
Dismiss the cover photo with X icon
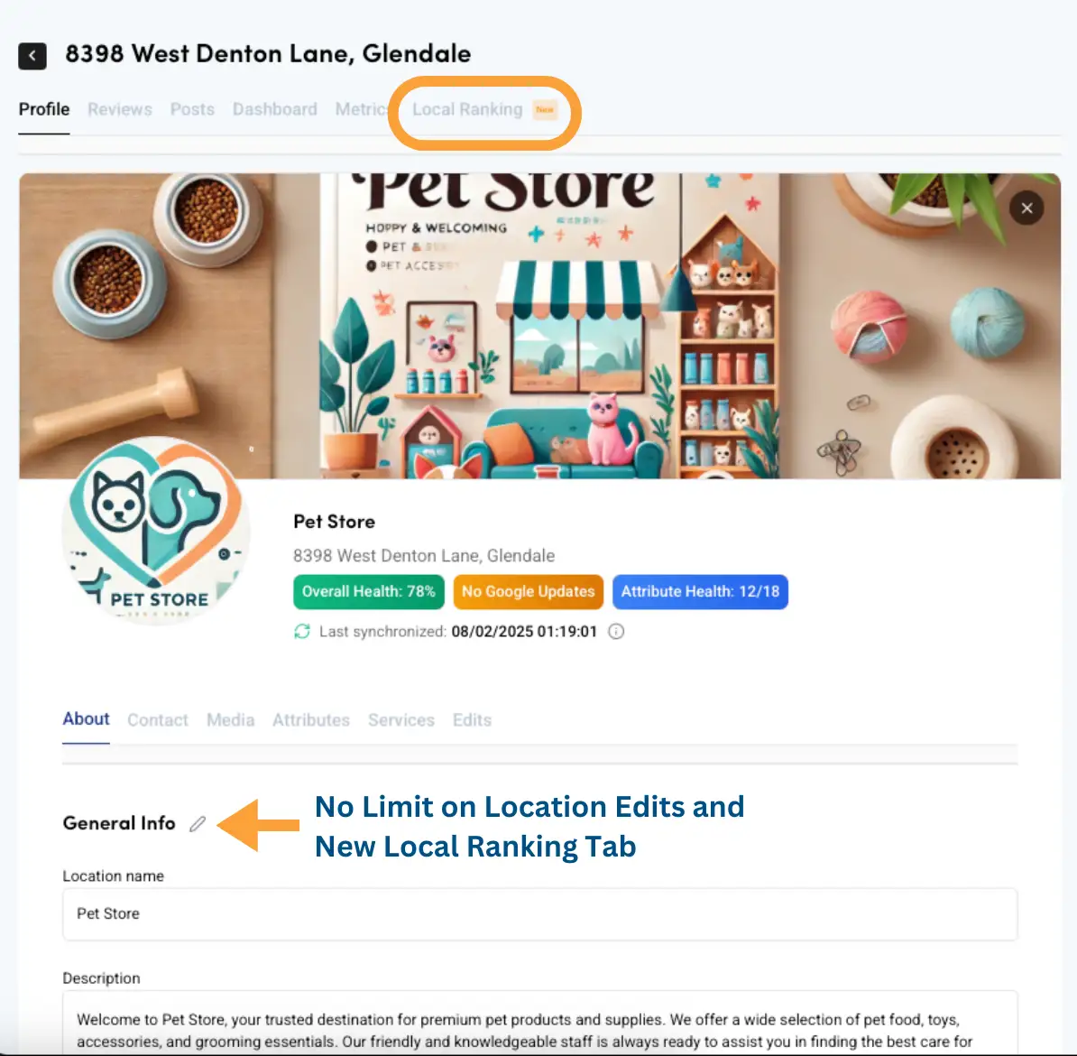coord(1026,208)
